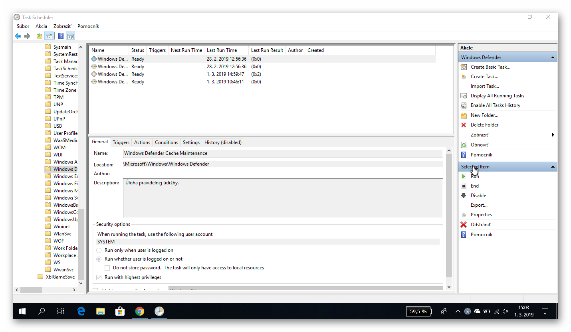
Task: Click the tree pane scroll-up arrow
Action: (81, 47)
